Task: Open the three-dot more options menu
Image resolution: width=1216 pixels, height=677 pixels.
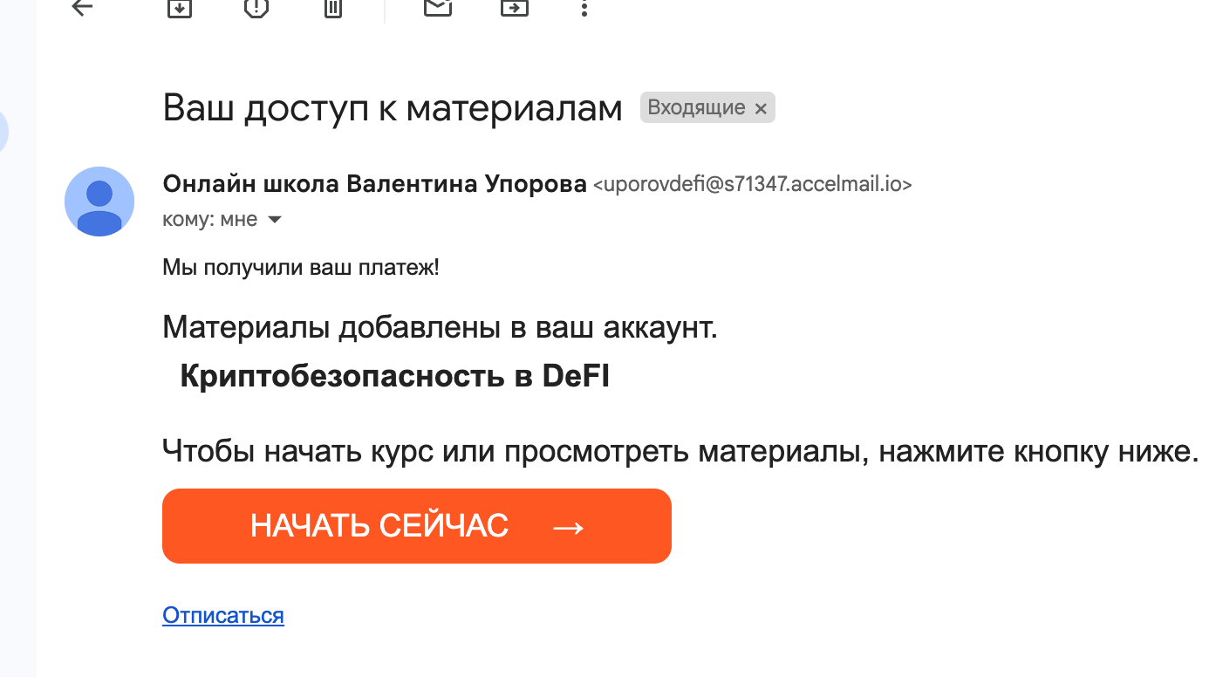Action: (x=584, y=9)
